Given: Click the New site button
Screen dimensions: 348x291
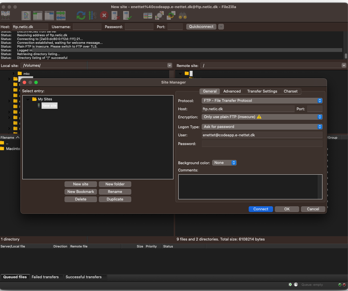Looking at the screenshot, I should pyautogui.click(x=80, y=184).
